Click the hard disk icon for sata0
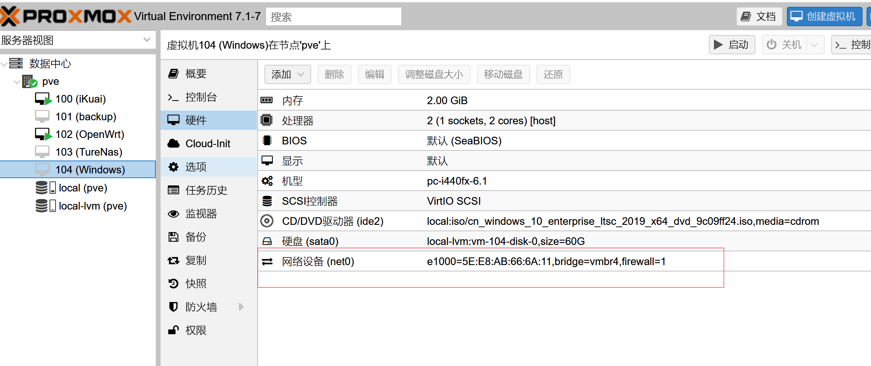Screen dimensions: 871x366 click(x=267, y=241)
